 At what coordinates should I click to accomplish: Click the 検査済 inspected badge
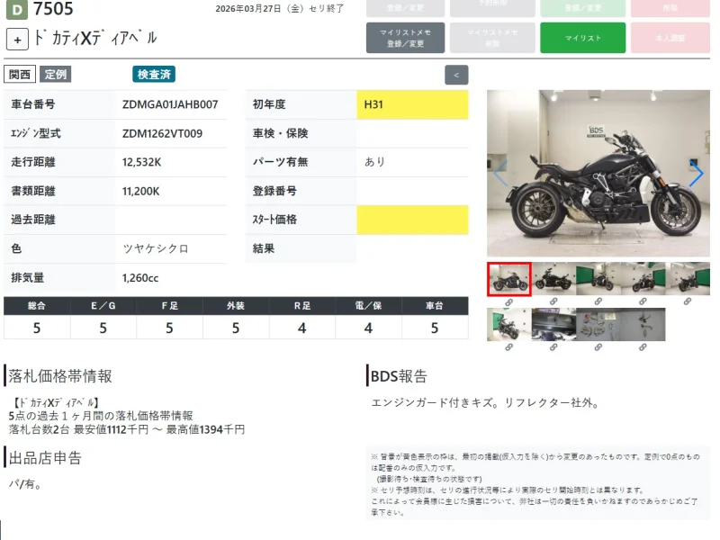click(154, 75)
